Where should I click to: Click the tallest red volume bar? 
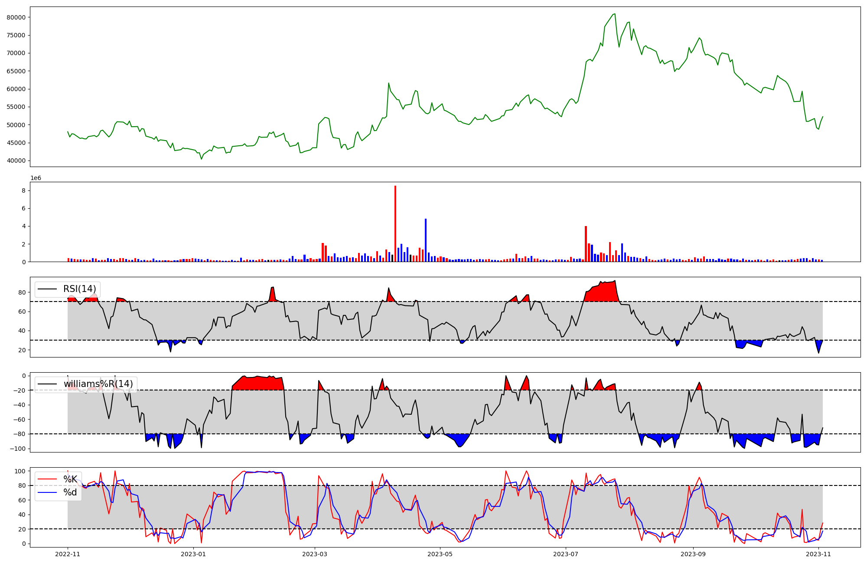395,223
